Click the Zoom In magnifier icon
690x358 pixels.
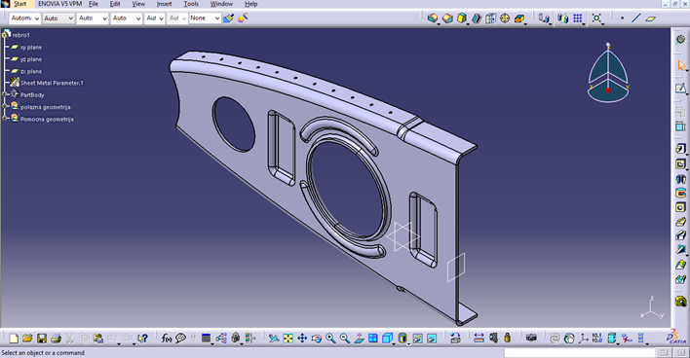point(330,339)
